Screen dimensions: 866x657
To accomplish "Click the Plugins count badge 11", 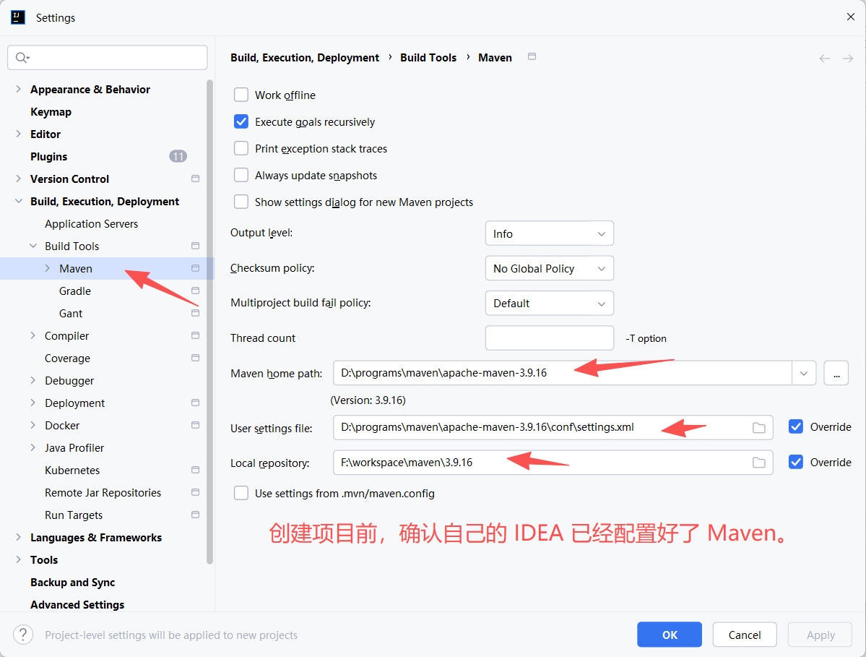I will click(178, 156).
